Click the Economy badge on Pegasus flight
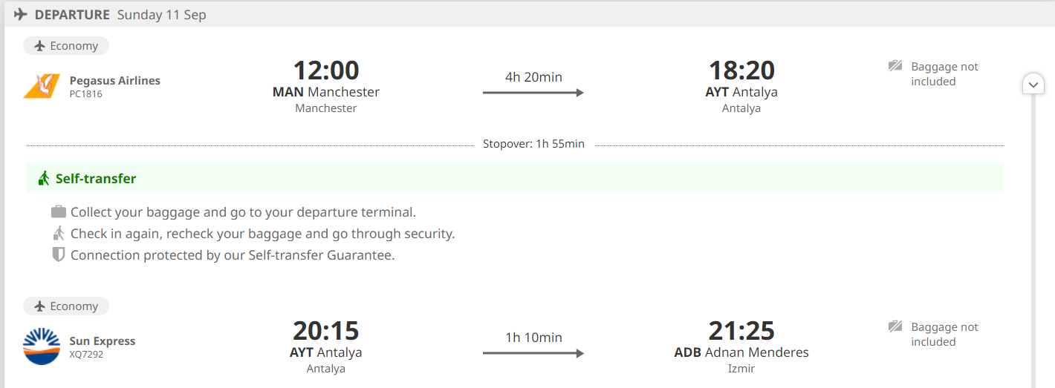The width and height of the screenshot is (1055, 388). (x=66, y=46)
